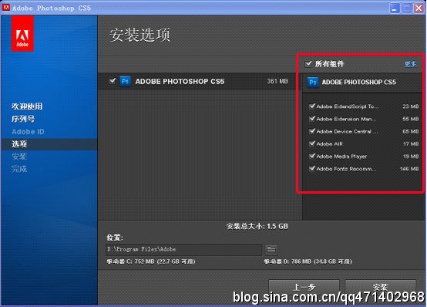Click the 安装总大小: 1.5 GB text

(257, 226)
